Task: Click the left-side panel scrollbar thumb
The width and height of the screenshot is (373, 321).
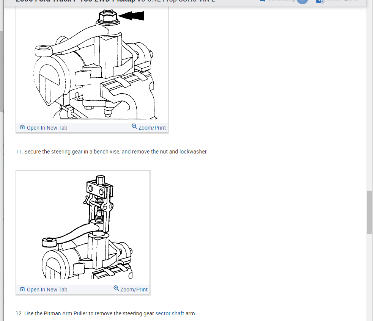Action: [1, 71]
